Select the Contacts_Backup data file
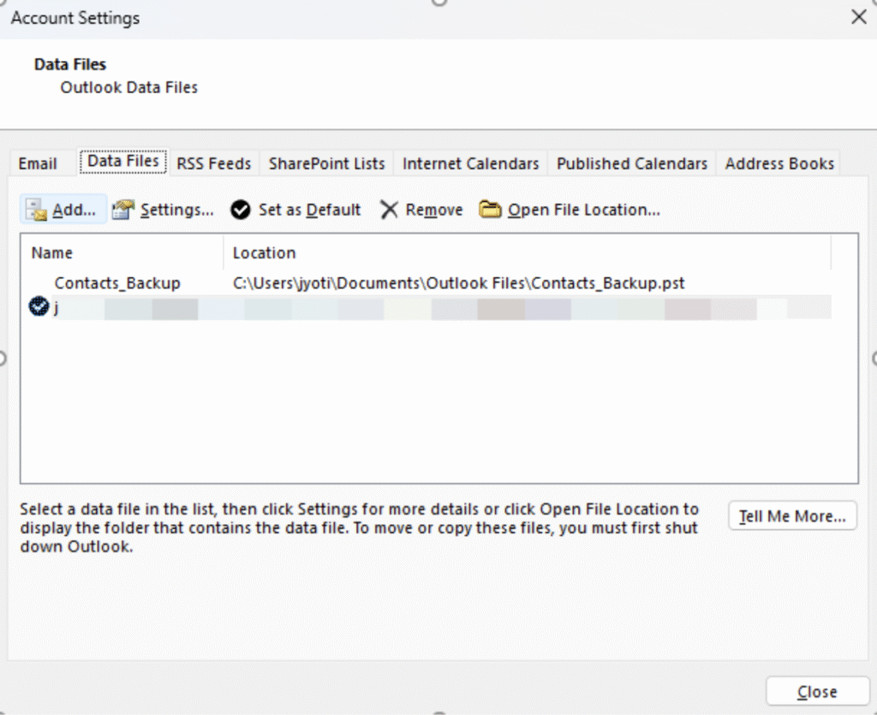The height and width of the screenshot is (715, 877). (116, 283)
